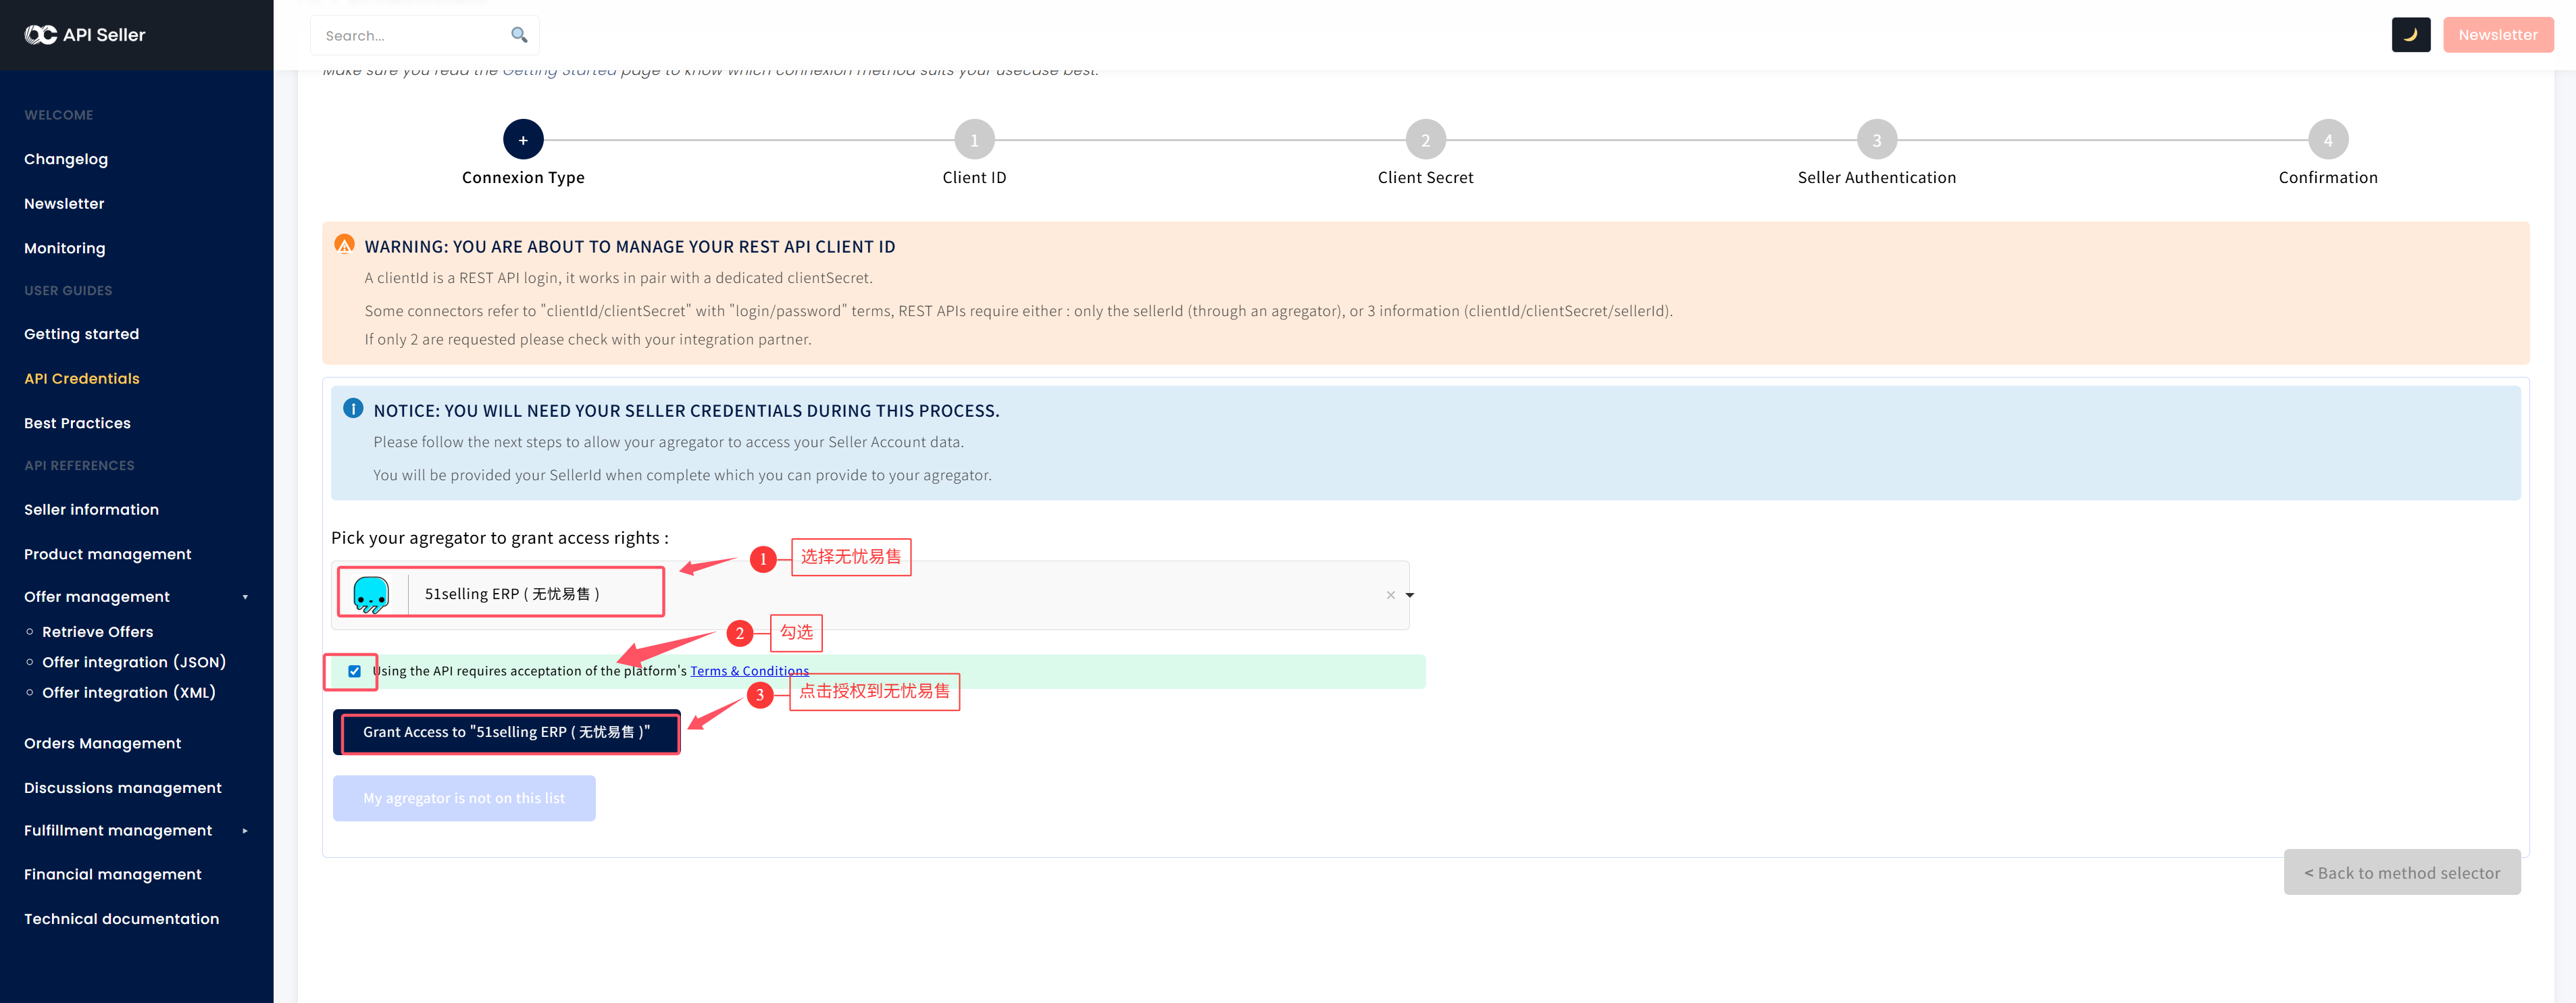Click the 51selling ERP octopus icon

point(371,594)
